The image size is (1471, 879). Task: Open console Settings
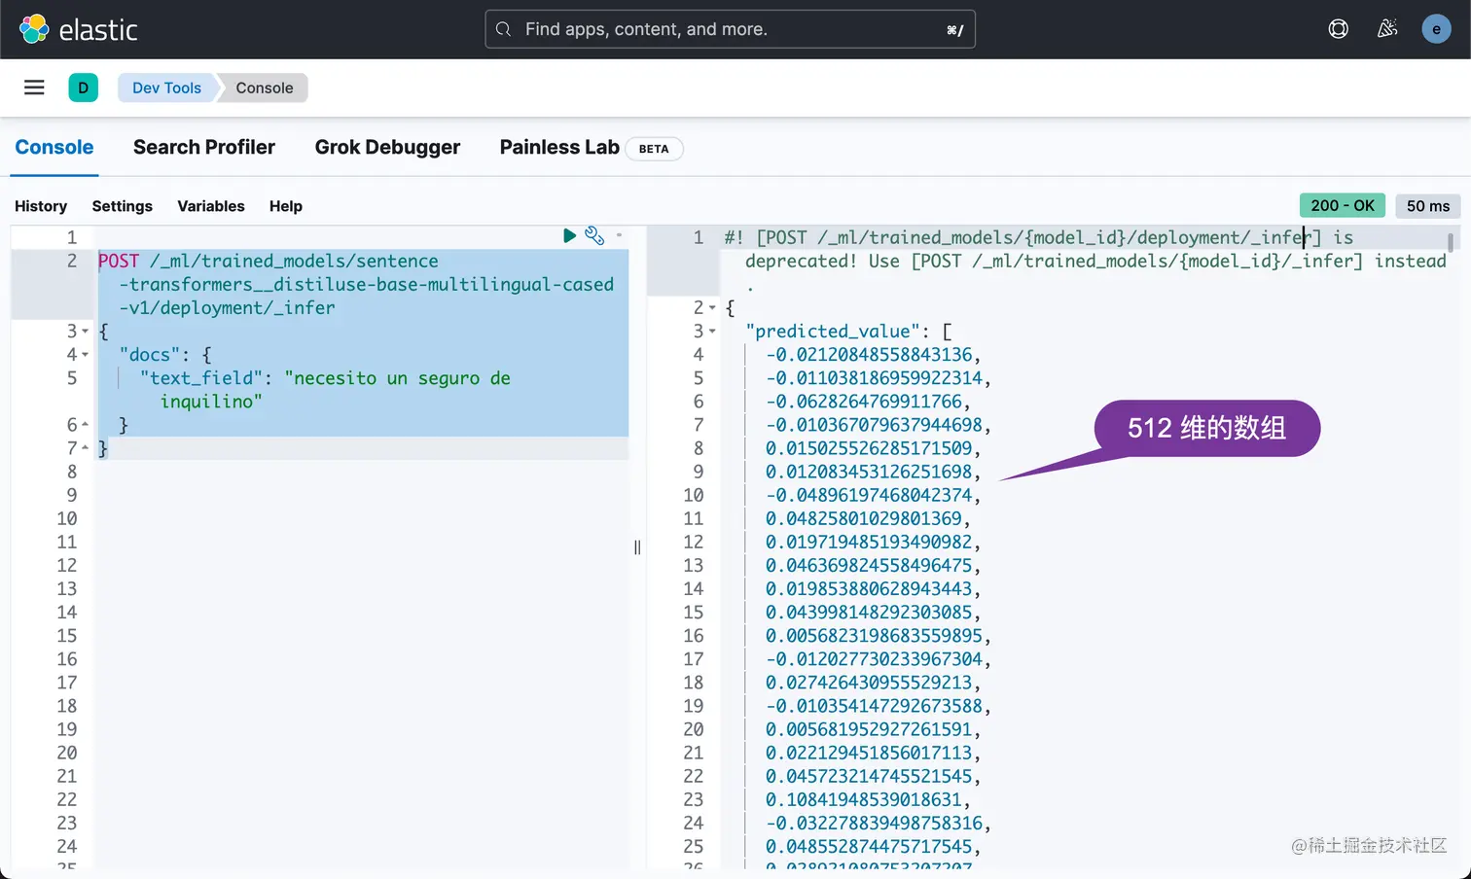[122, 206]
